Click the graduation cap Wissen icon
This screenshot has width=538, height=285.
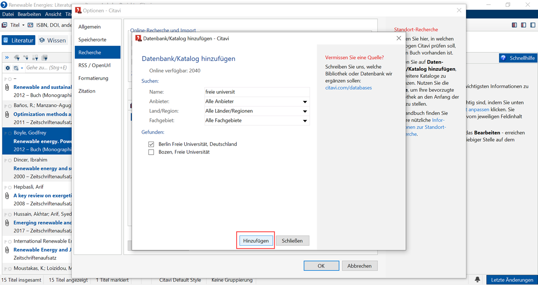42,40
